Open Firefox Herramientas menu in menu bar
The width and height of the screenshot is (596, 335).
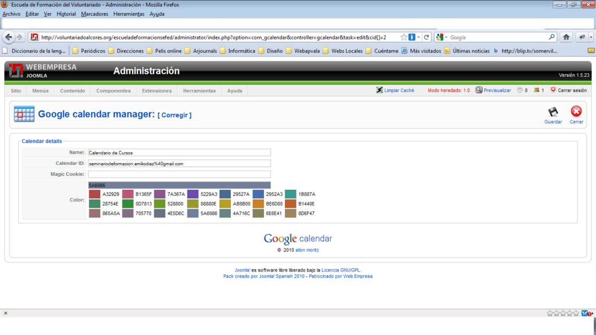click(129, 14)
